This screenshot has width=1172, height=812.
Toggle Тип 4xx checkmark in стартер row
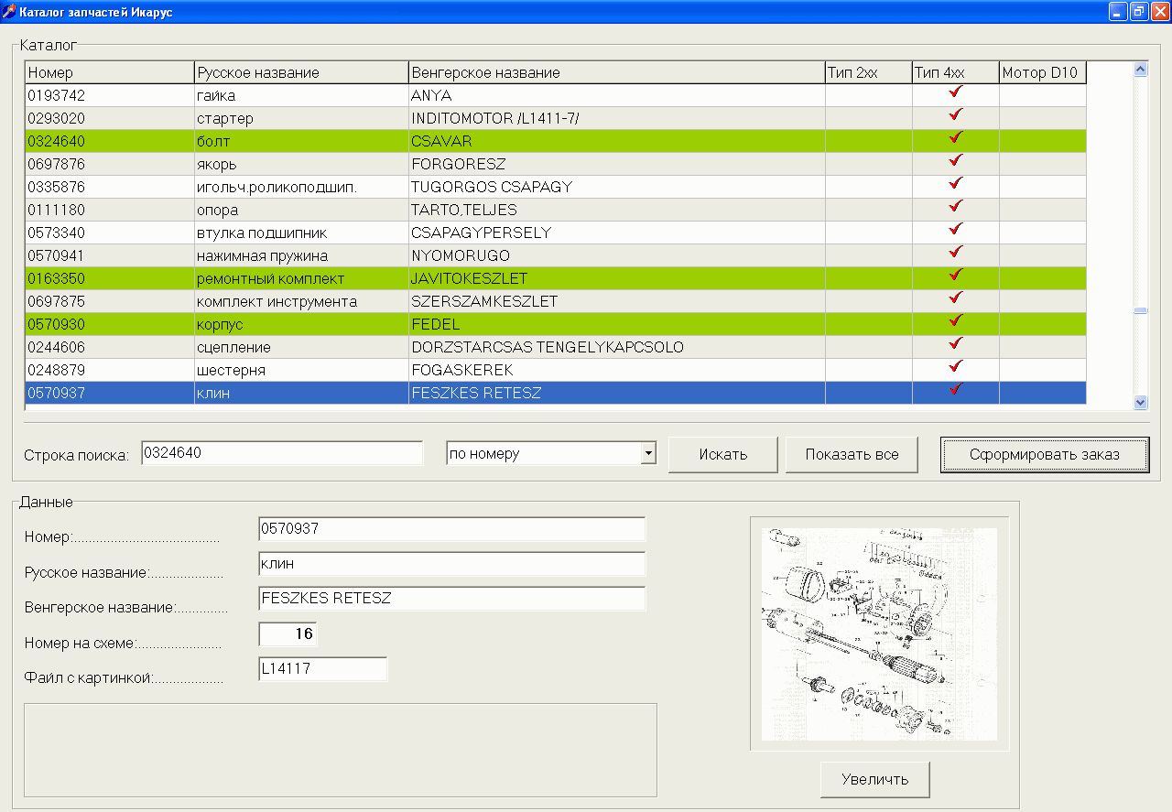point(956,115)
